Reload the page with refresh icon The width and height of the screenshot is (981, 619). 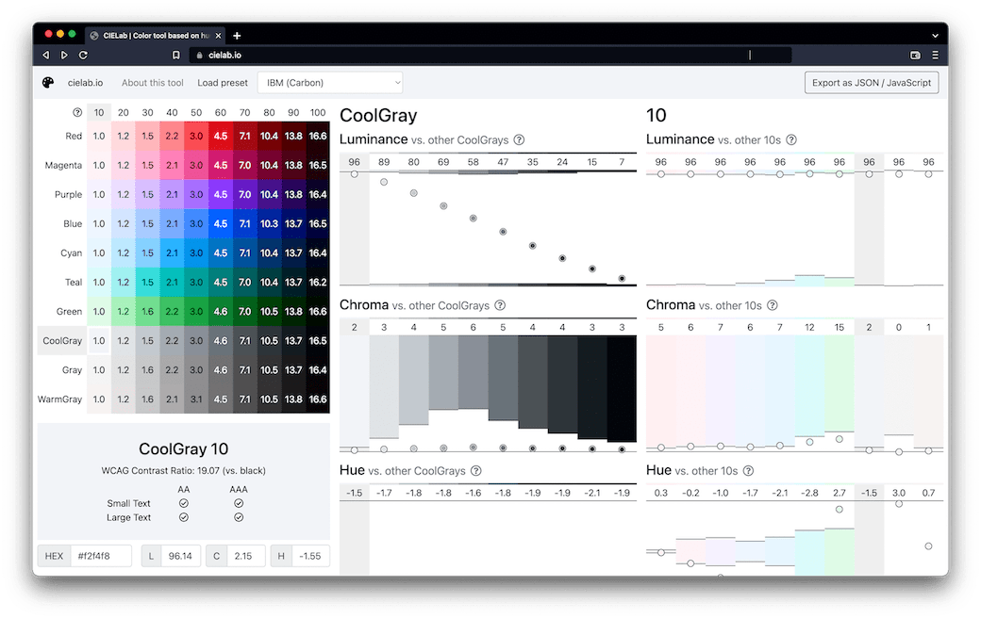click(x=83, y=55)
